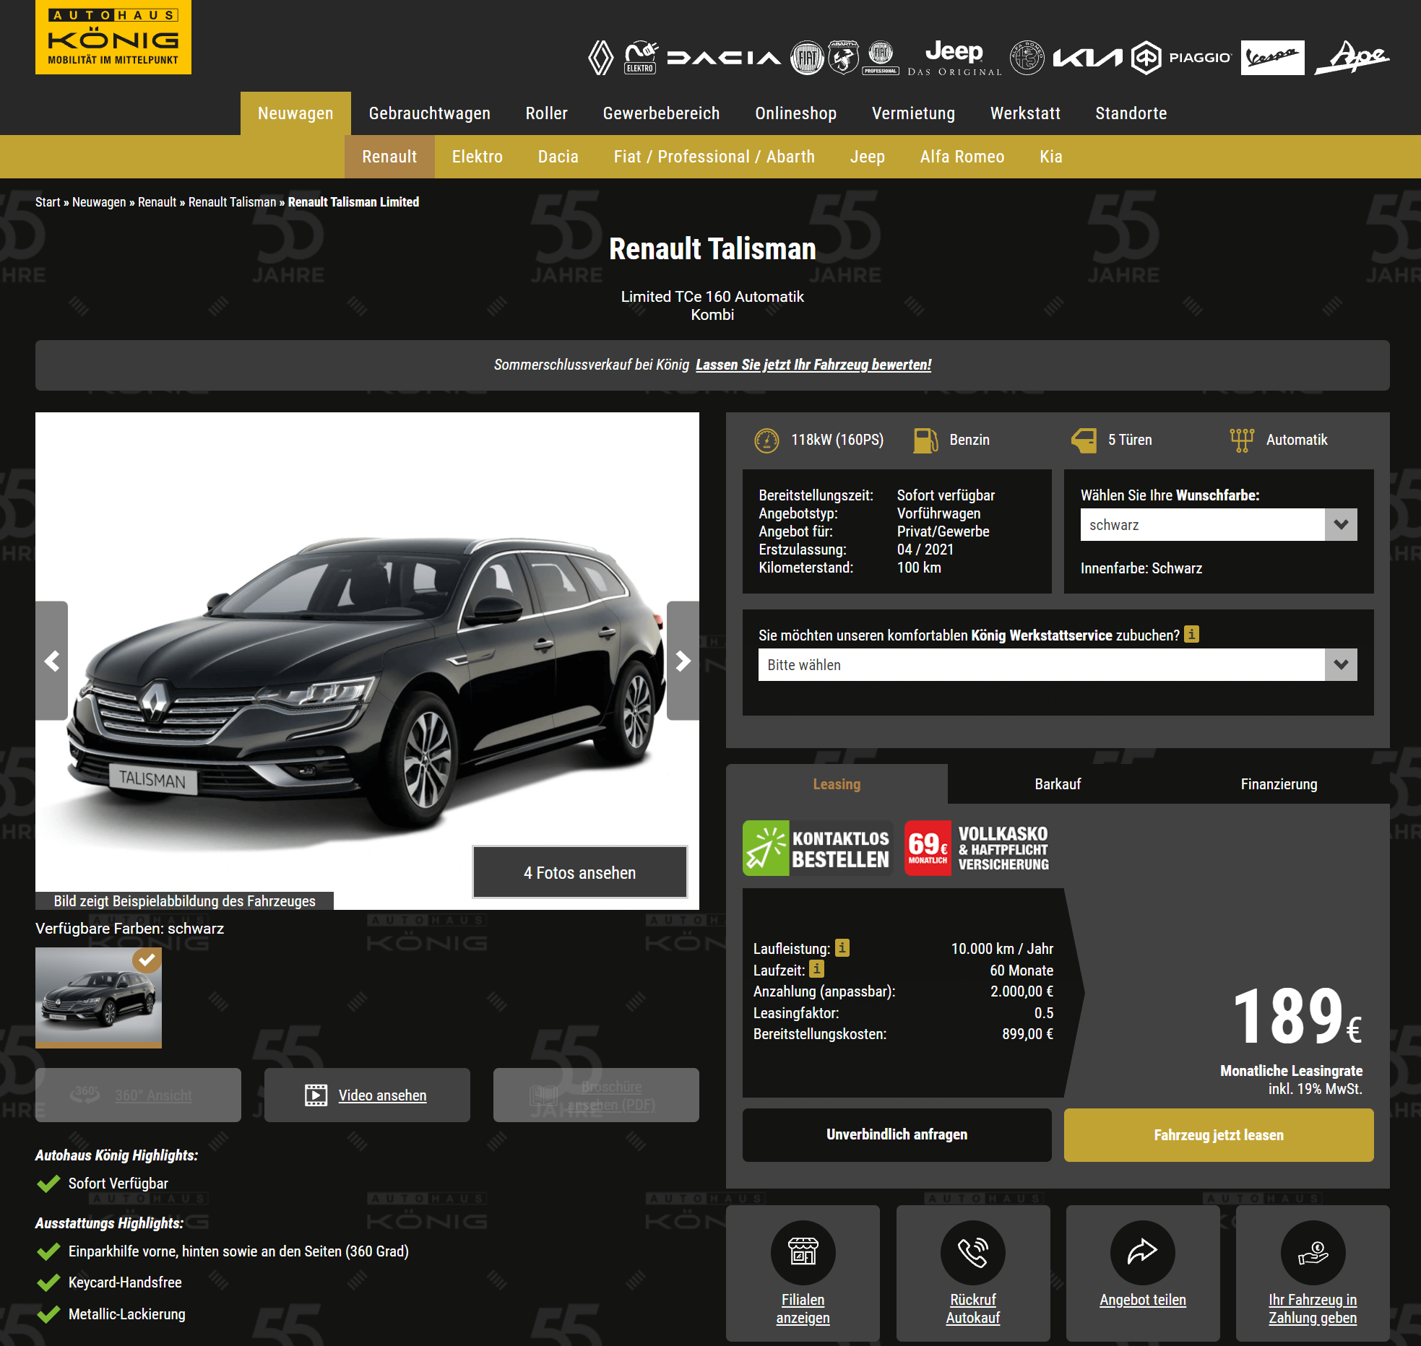Click the 360° Ansicht button

pos(138,1095)
